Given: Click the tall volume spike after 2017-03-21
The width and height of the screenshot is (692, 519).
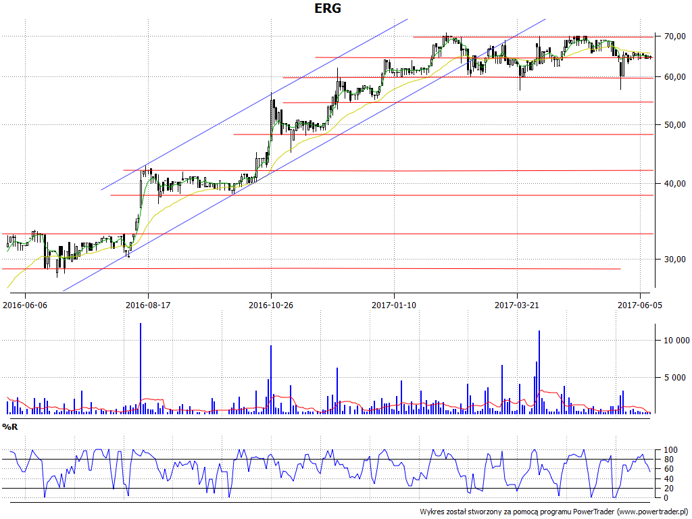Looking at the screenshot, I should click(539, 372).
